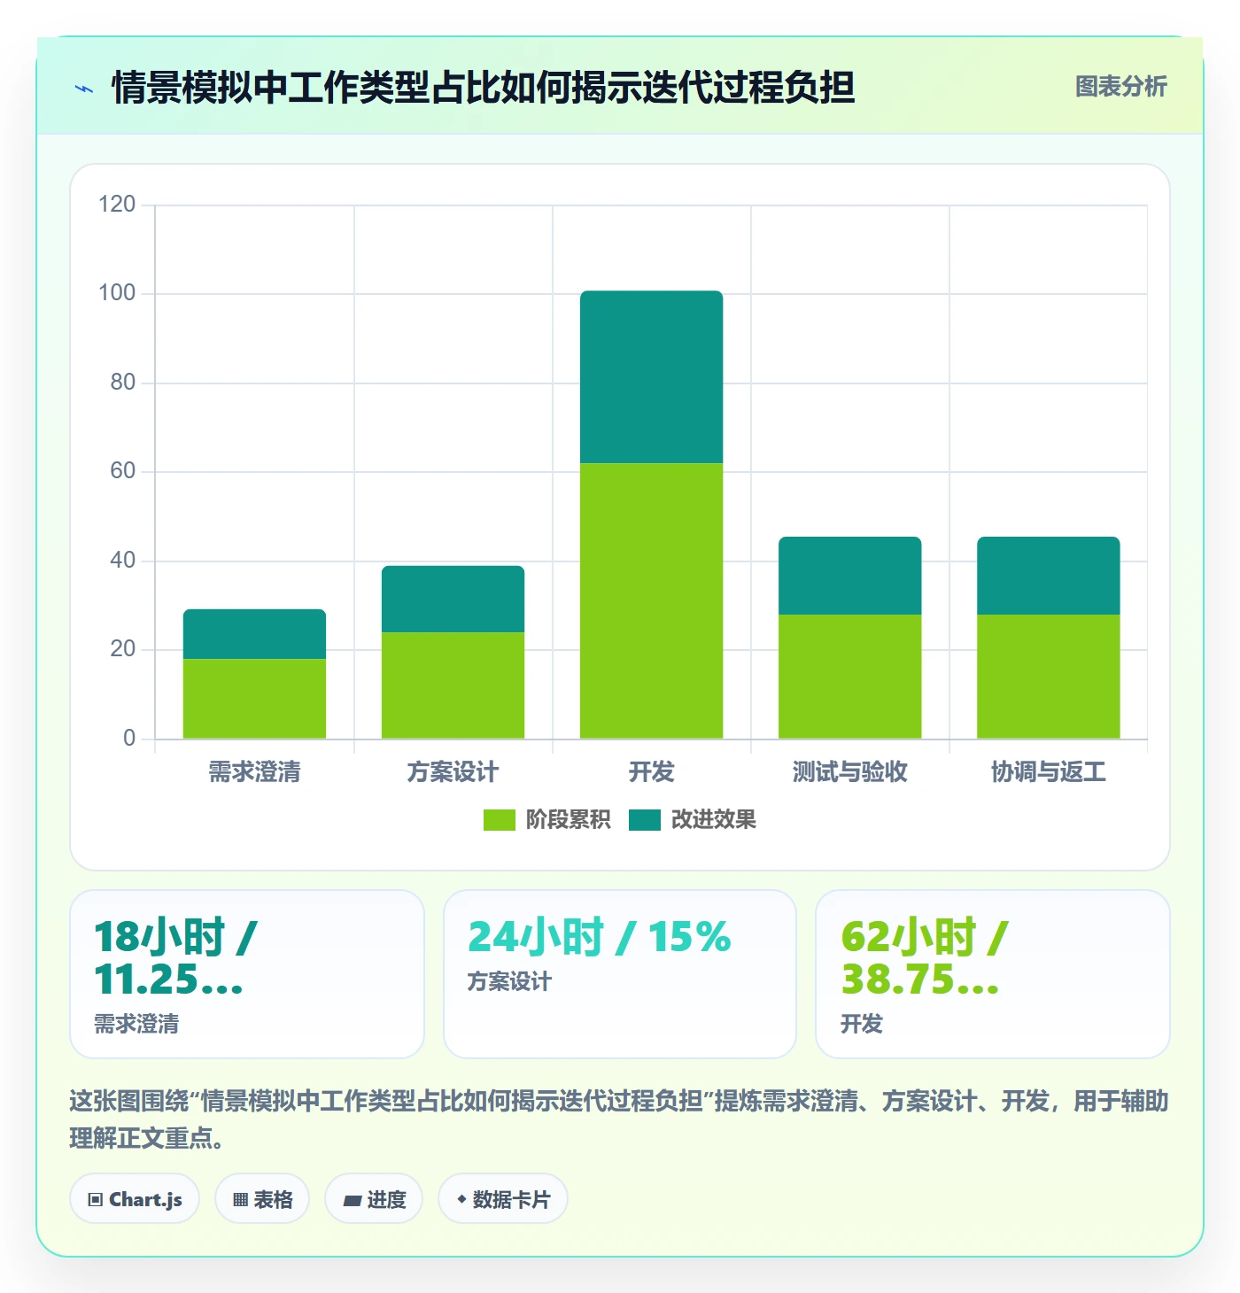Open the 18小时 需求澄清 data card
The width and height of the screenshot is (1240, 1293).
tap(247, 974)
